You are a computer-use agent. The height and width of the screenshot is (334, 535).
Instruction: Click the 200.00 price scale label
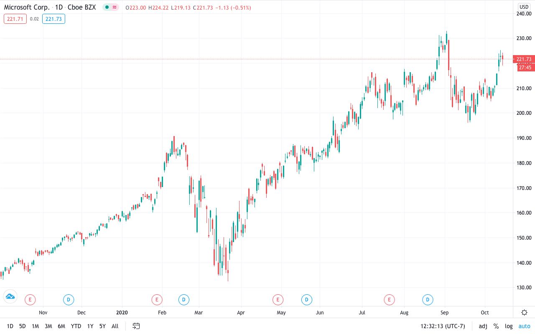pyautogui.click(x=523, y=113)
